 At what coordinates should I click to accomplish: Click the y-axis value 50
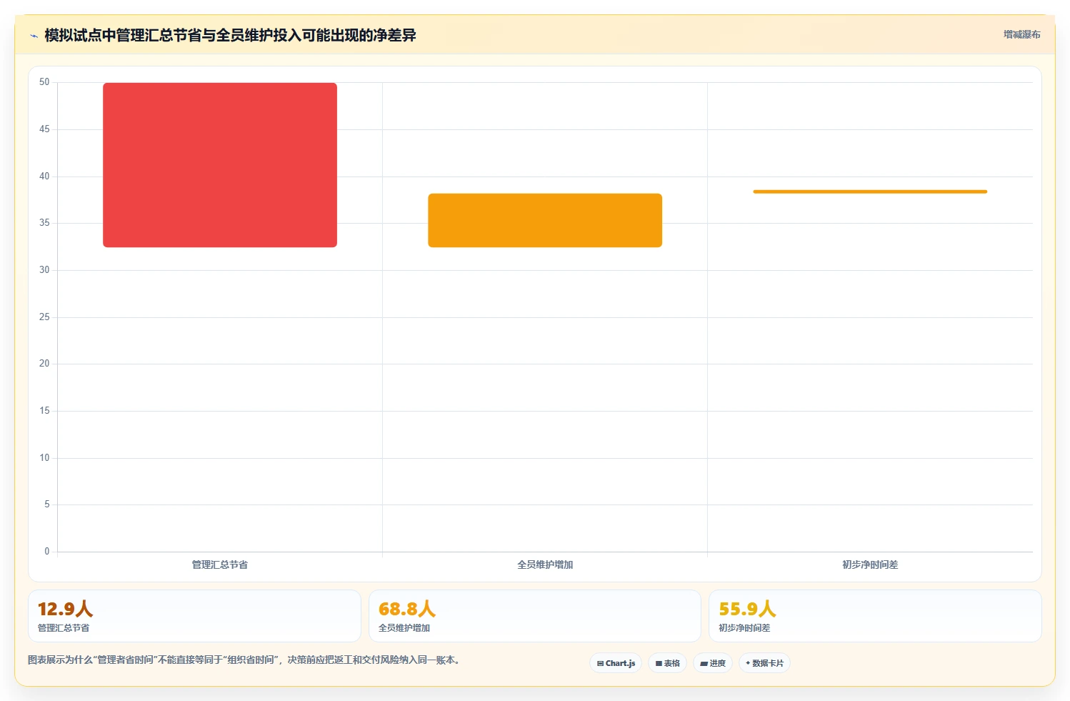coord(44,82)
